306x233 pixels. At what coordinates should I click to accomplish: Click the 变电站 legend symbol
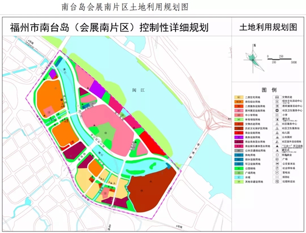[277, 172]
